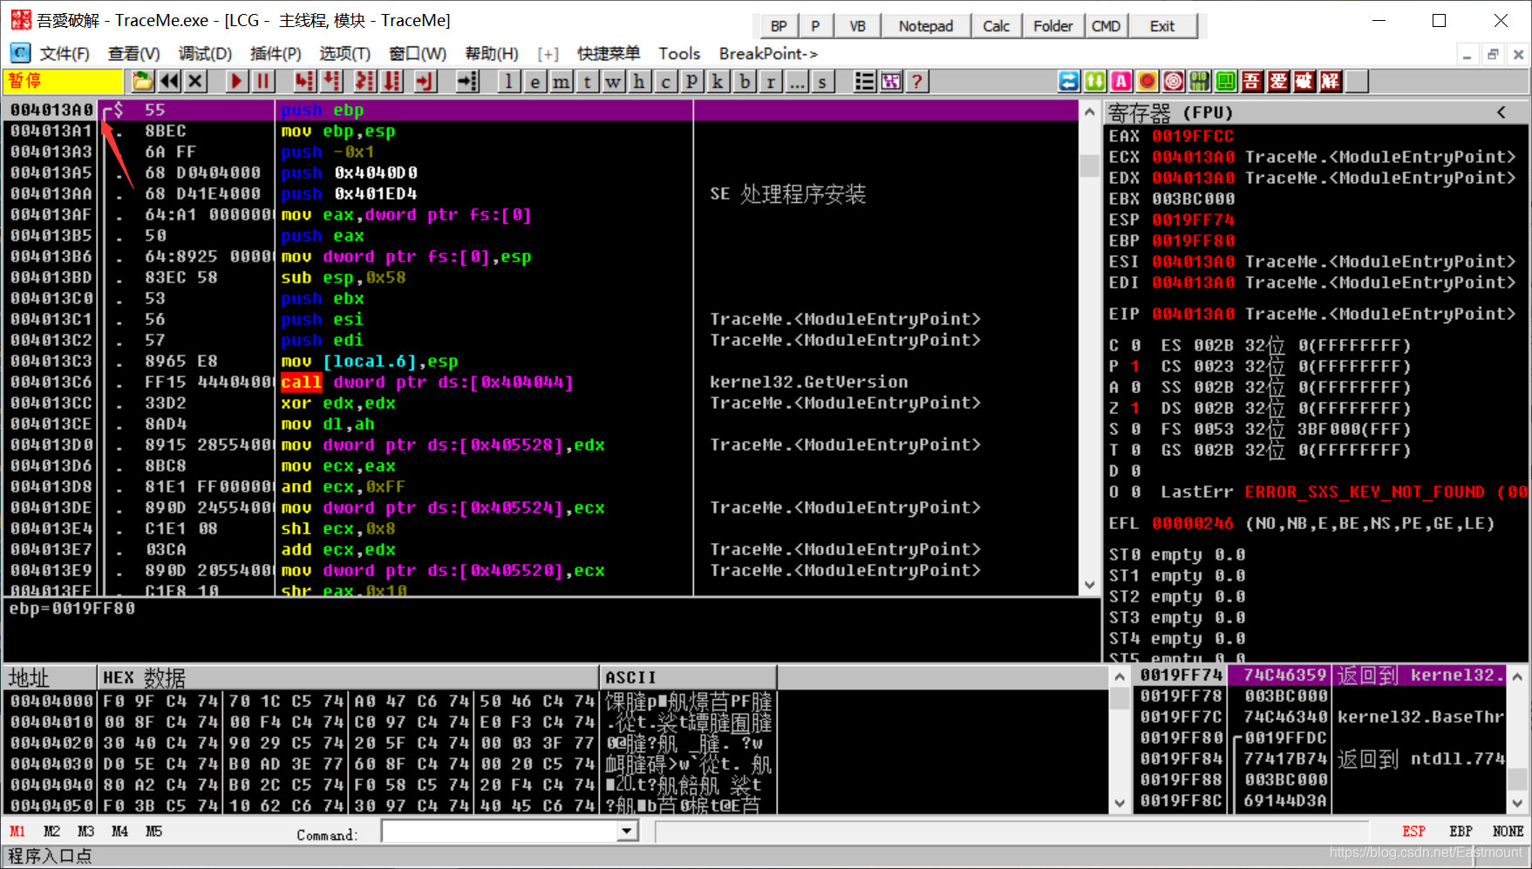Switch stack addressing to NONE

click(1508, 832)
